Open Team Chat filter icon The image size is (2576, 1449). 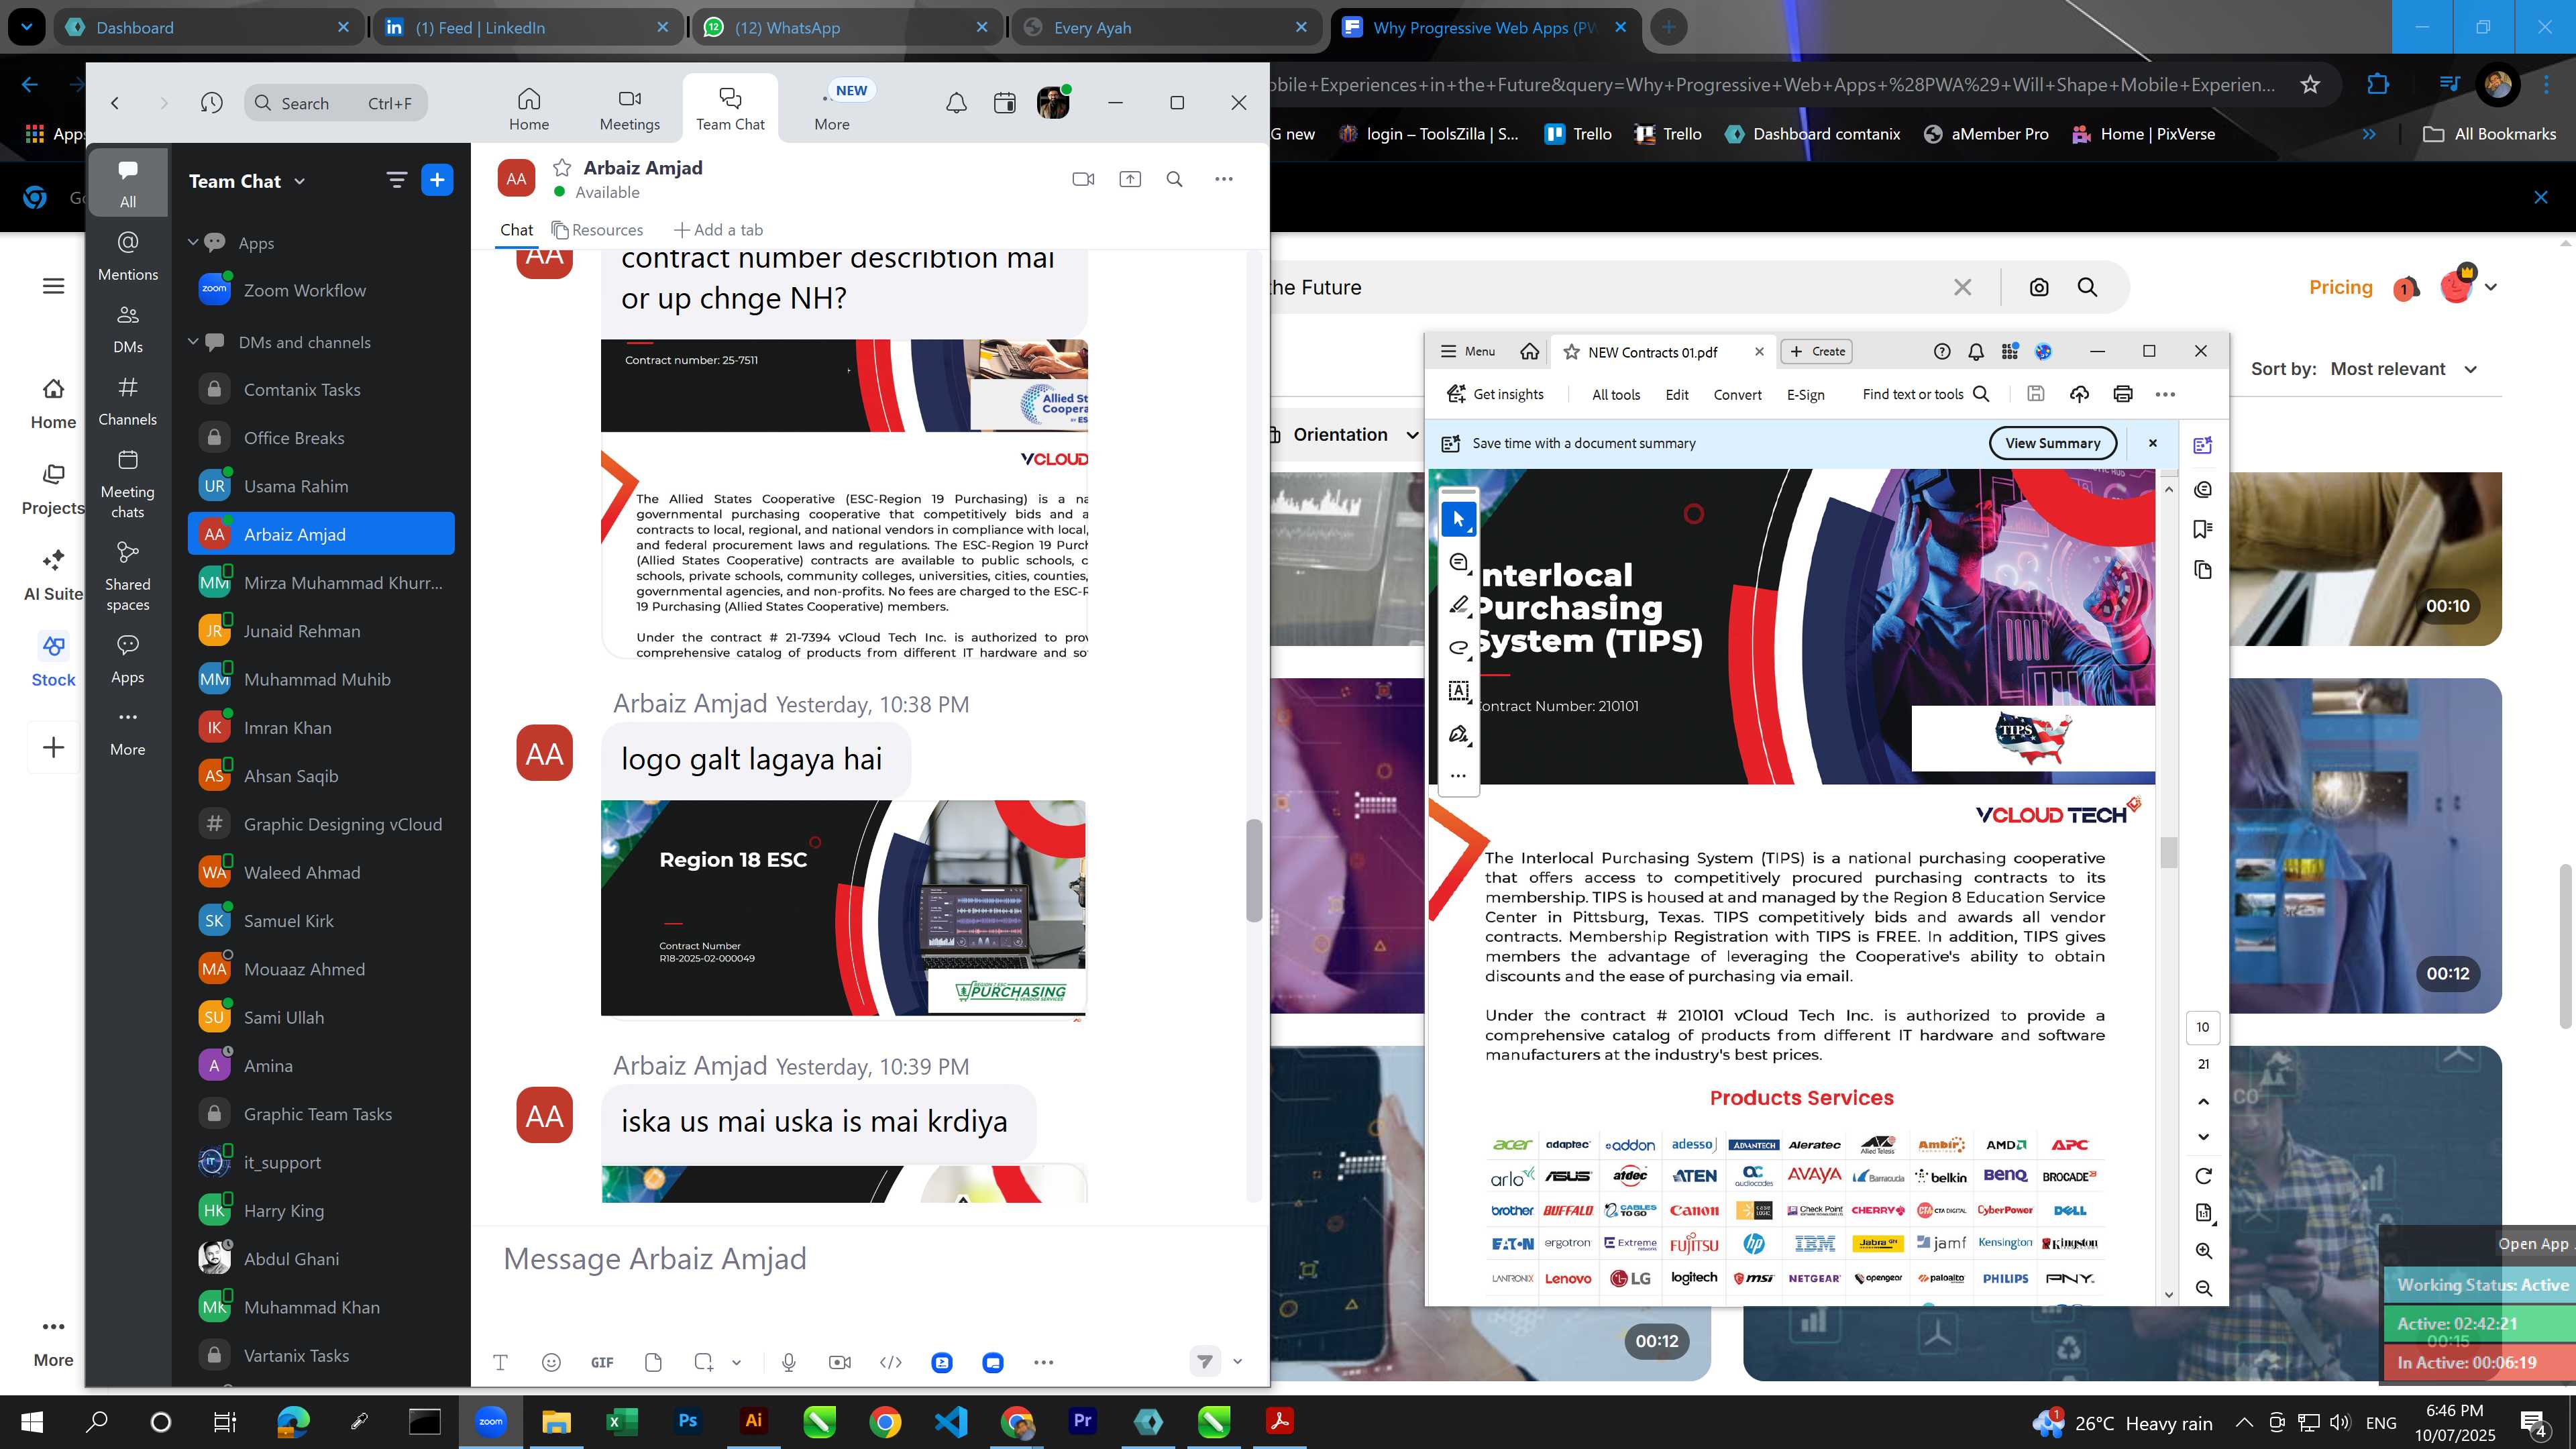coord(396,180)
